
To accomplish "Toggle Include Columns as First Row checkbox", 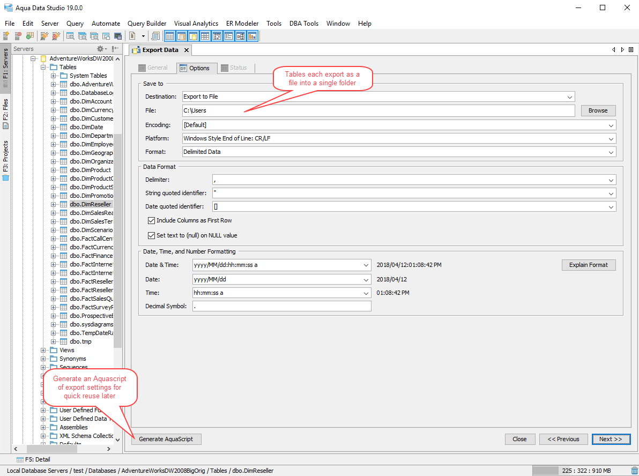I will [x=151, y=220].
